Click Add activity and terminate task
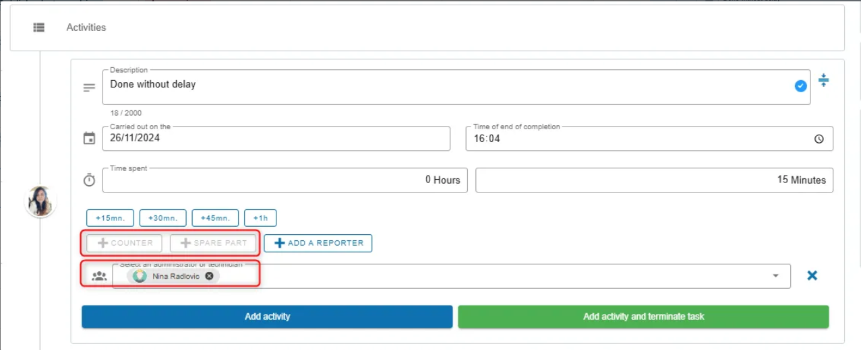This screenshot has height=350, width=861. coord(643,316)
